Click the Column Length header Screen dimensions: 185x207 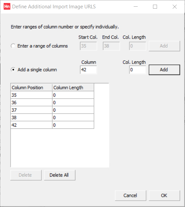coord(73,88)
